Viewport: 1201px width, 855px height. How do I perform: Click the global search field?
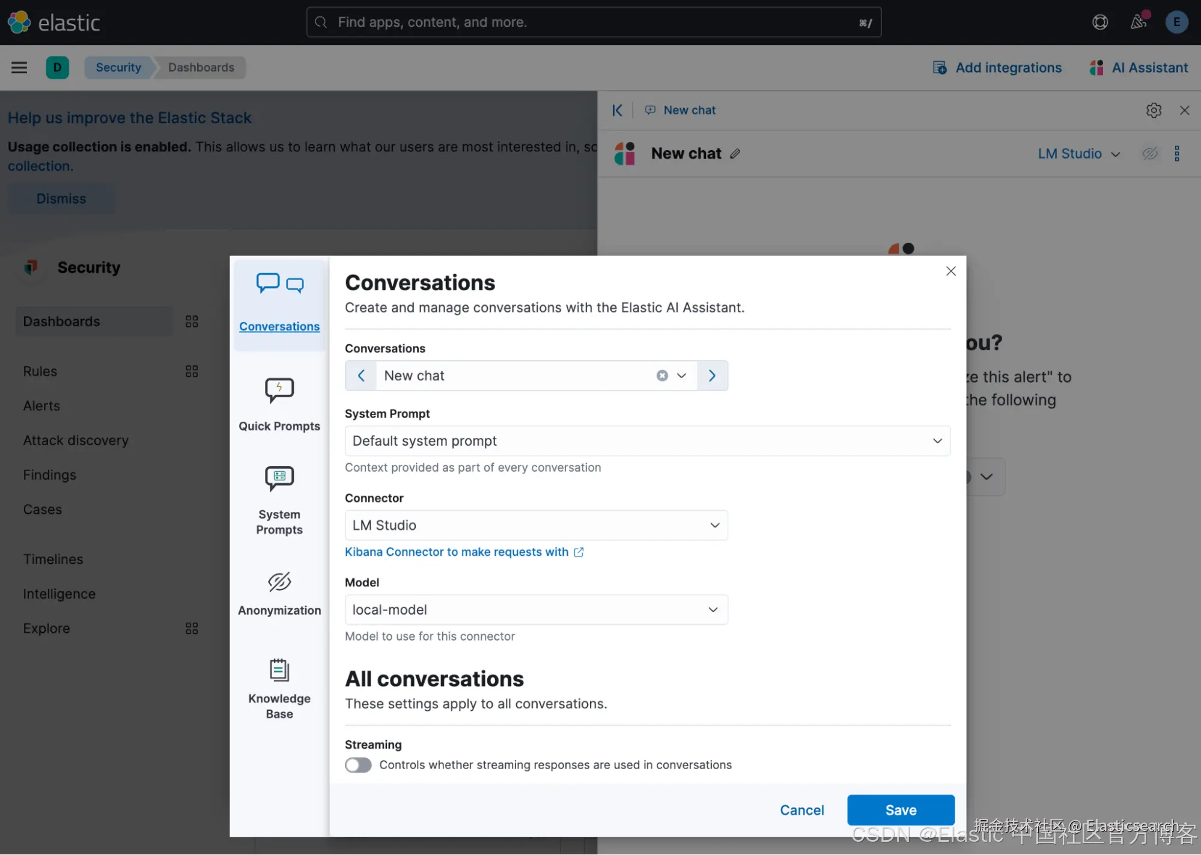[x=594, y=22]
